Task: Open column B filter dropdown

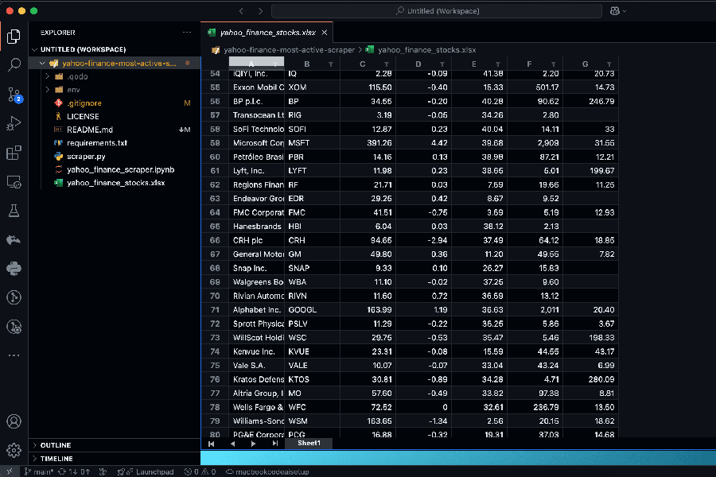Action: click(331, 64)
